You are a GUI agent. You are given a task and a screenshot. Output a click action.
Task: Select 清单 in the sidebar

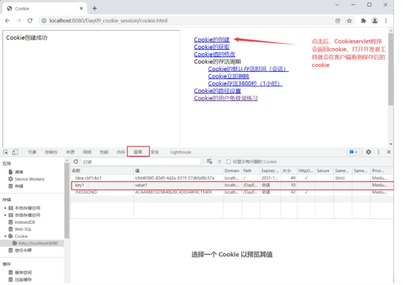point(19,172)
